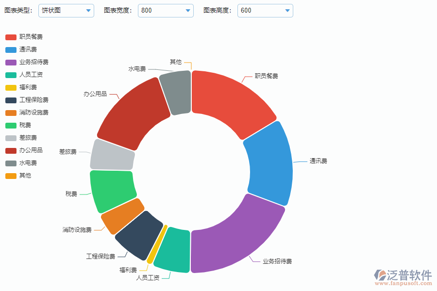Open the 图表类型 dropdown
This screenshot has width=437, height=291.
(x=67, y=10)
